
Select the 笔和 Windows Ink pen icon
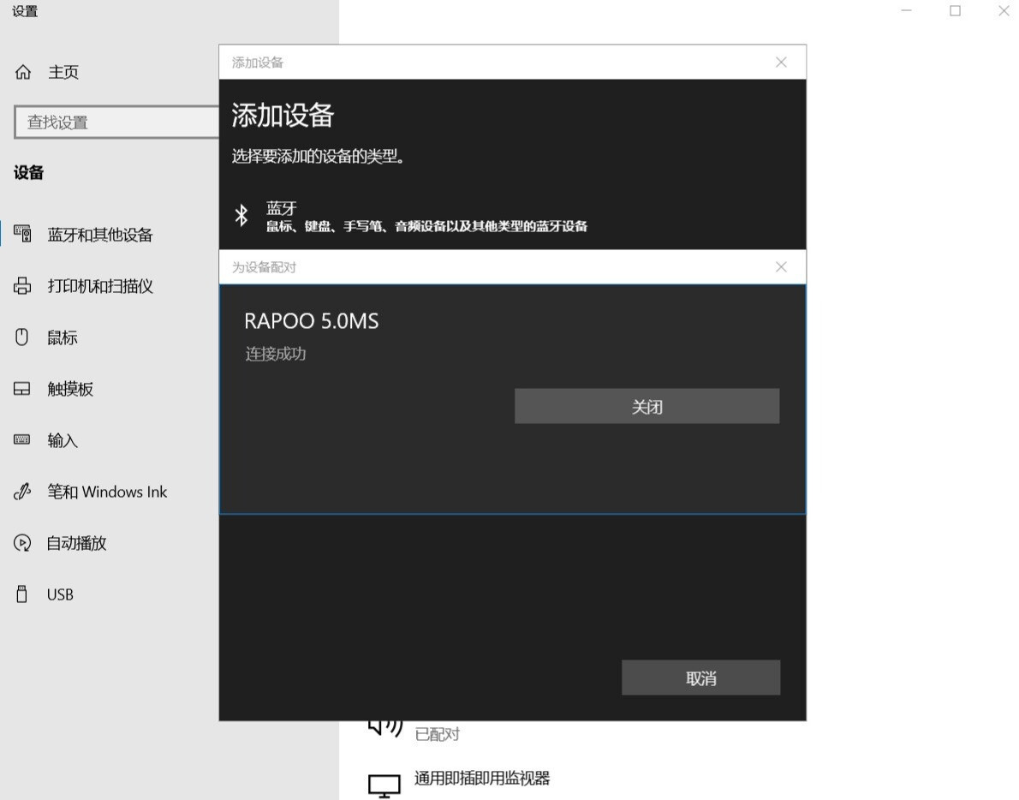coord(22,492)
